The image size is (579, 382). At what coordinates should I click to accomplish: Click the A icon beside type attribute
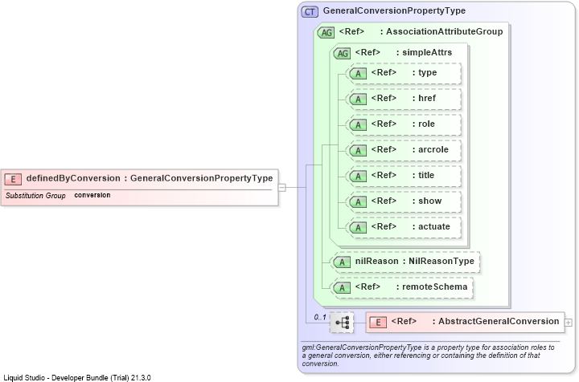(x=358, y=74)
